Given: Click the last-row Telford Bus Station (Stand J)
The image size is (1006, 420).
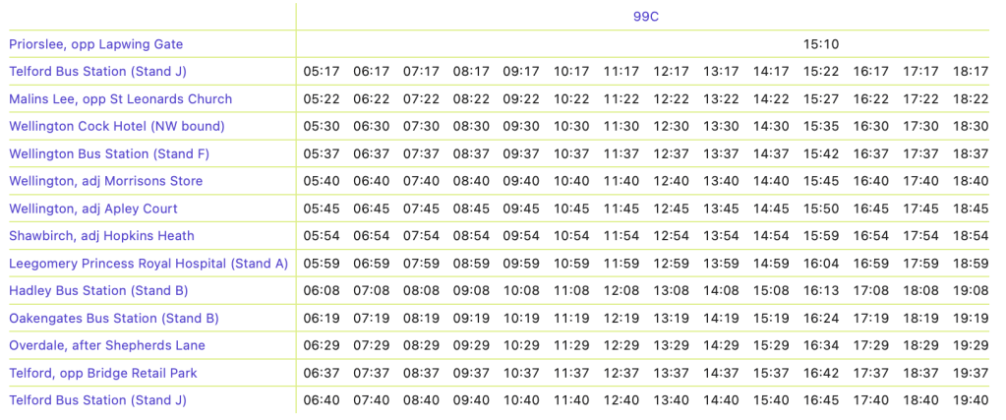Looking at the screenshot, I should tap(97, 400).
